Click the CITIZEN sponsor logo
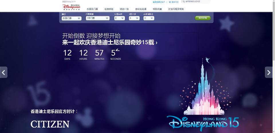This screenshot has width=275, height=133. [x=50, y=124]
